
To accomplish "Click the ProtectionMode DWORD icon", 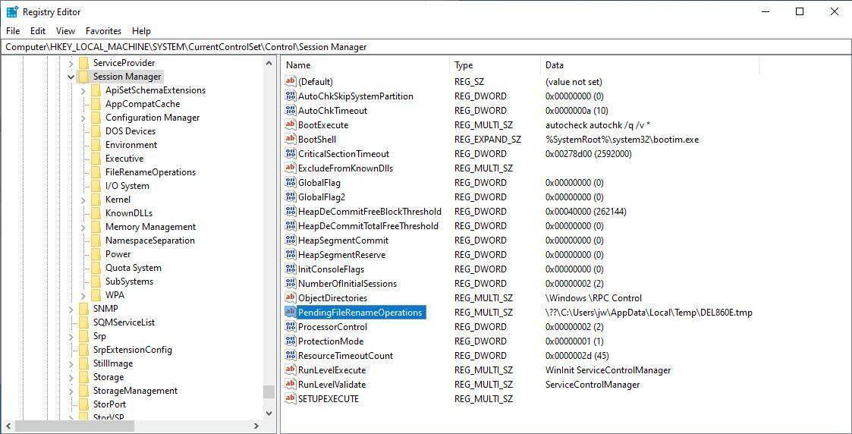I will (x=290, y=341).
